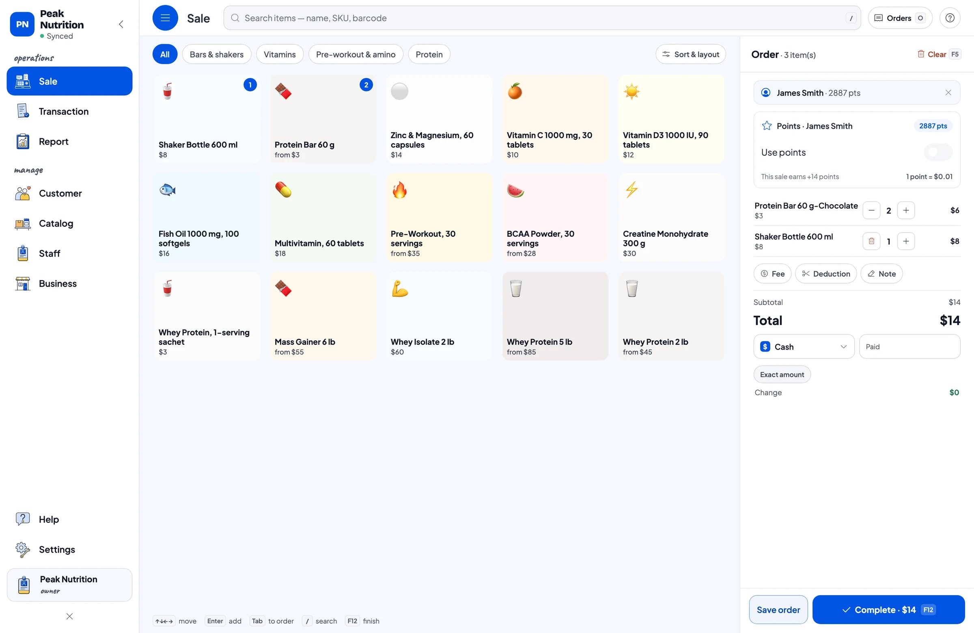The height and width of the screenshot is (633, 974).
Task: Add Creatine Monohydrate 300 g product card
Action: 671,217
